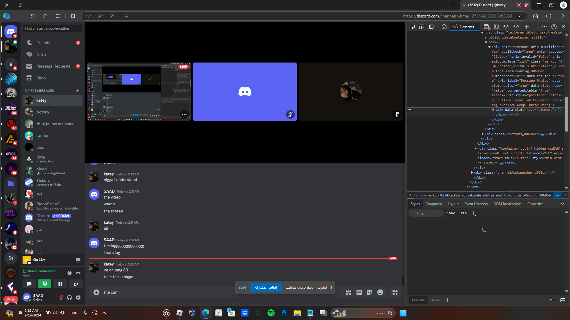Image resolution: width=570 pixels, height=320 pixels.
Task: Open DM with random
Action: 53,135
